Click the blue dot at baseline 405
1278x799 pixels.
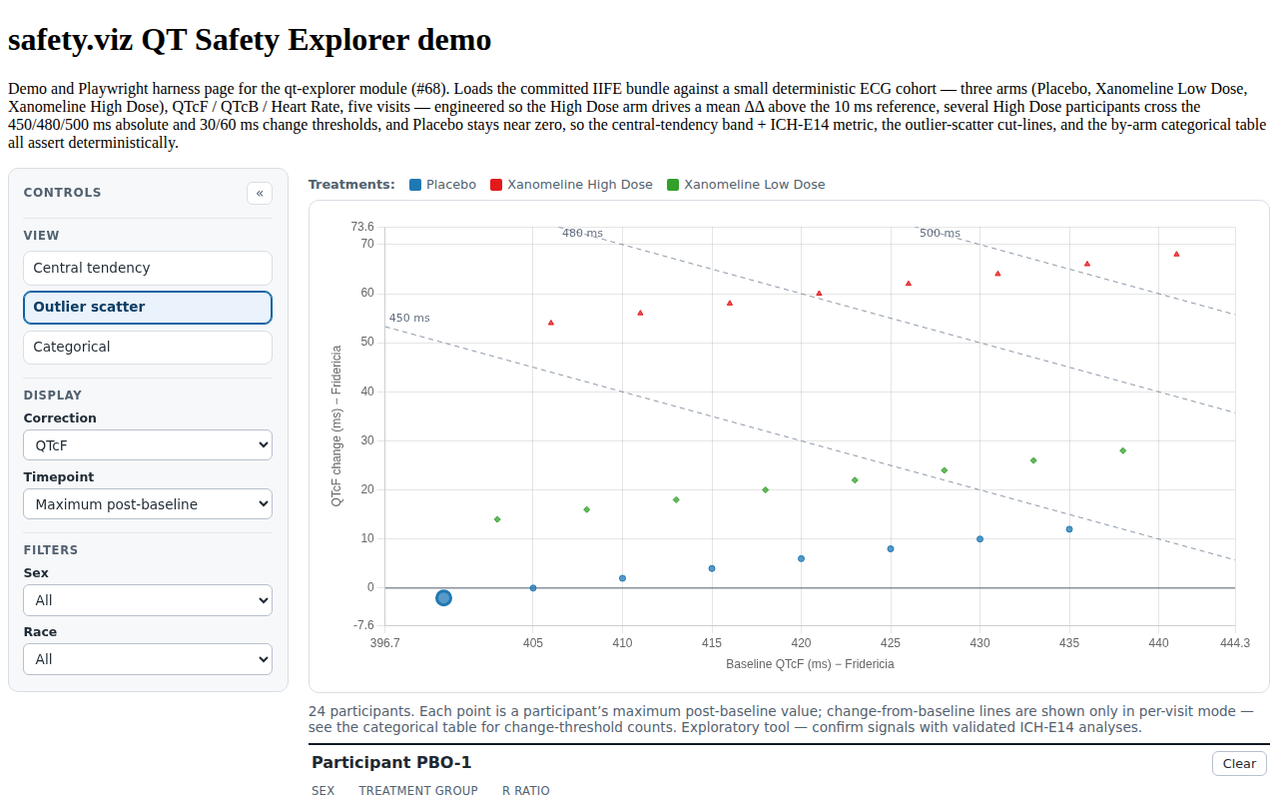click(x=533, y=588)
